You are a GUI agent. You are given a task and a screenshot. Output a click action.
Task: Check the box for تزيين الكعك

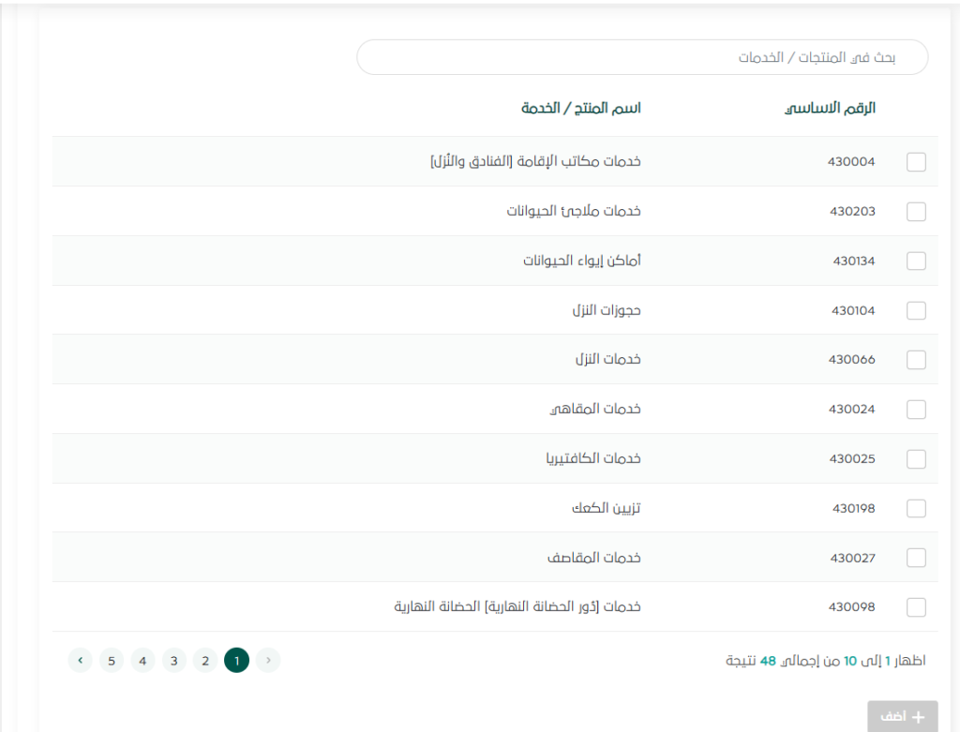pos(916,509)
